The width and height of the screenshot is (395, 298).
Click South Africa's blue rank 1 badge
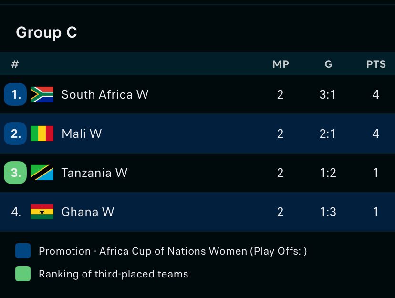pyautogui.click(x=16, y=94)
